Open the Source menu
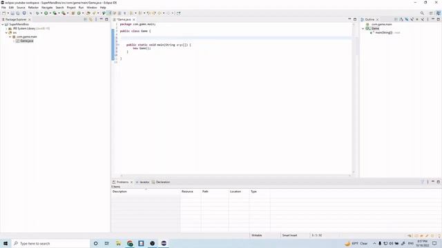 (x=21, y=8)
